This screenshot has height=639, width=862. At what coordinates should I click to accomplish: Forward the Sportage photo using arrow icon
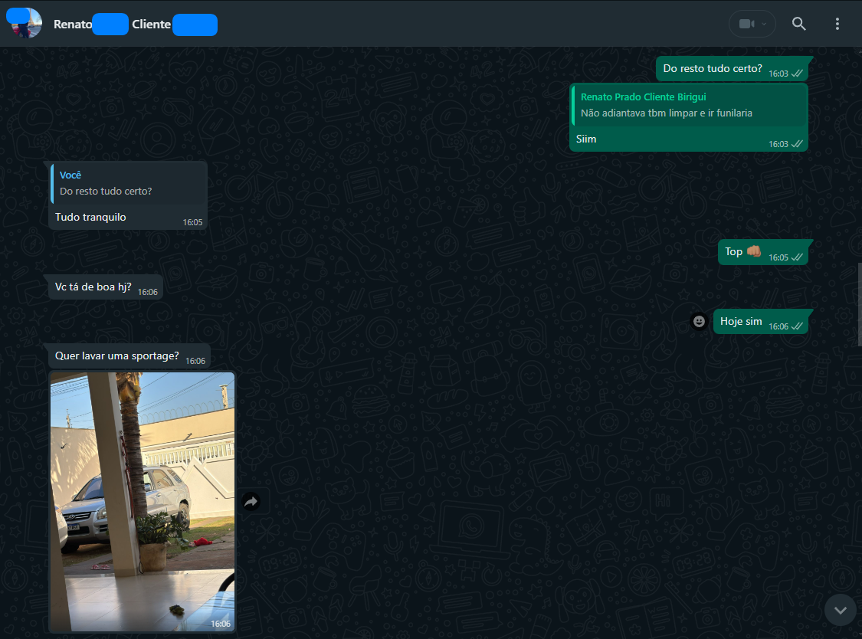point(251,502)
